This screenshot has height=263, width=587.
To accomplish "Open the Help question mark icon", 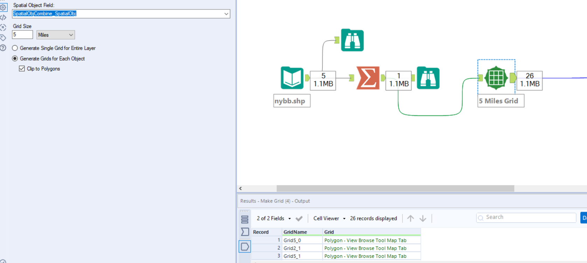I will coord(3,48).
